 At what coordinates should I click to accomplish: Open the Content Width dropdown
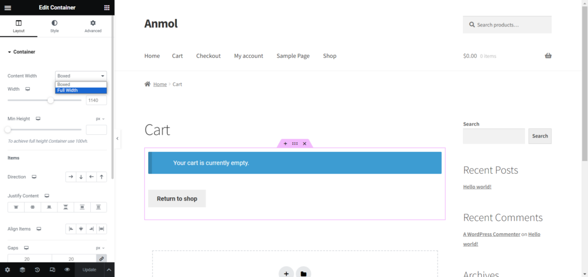point(81,76)
